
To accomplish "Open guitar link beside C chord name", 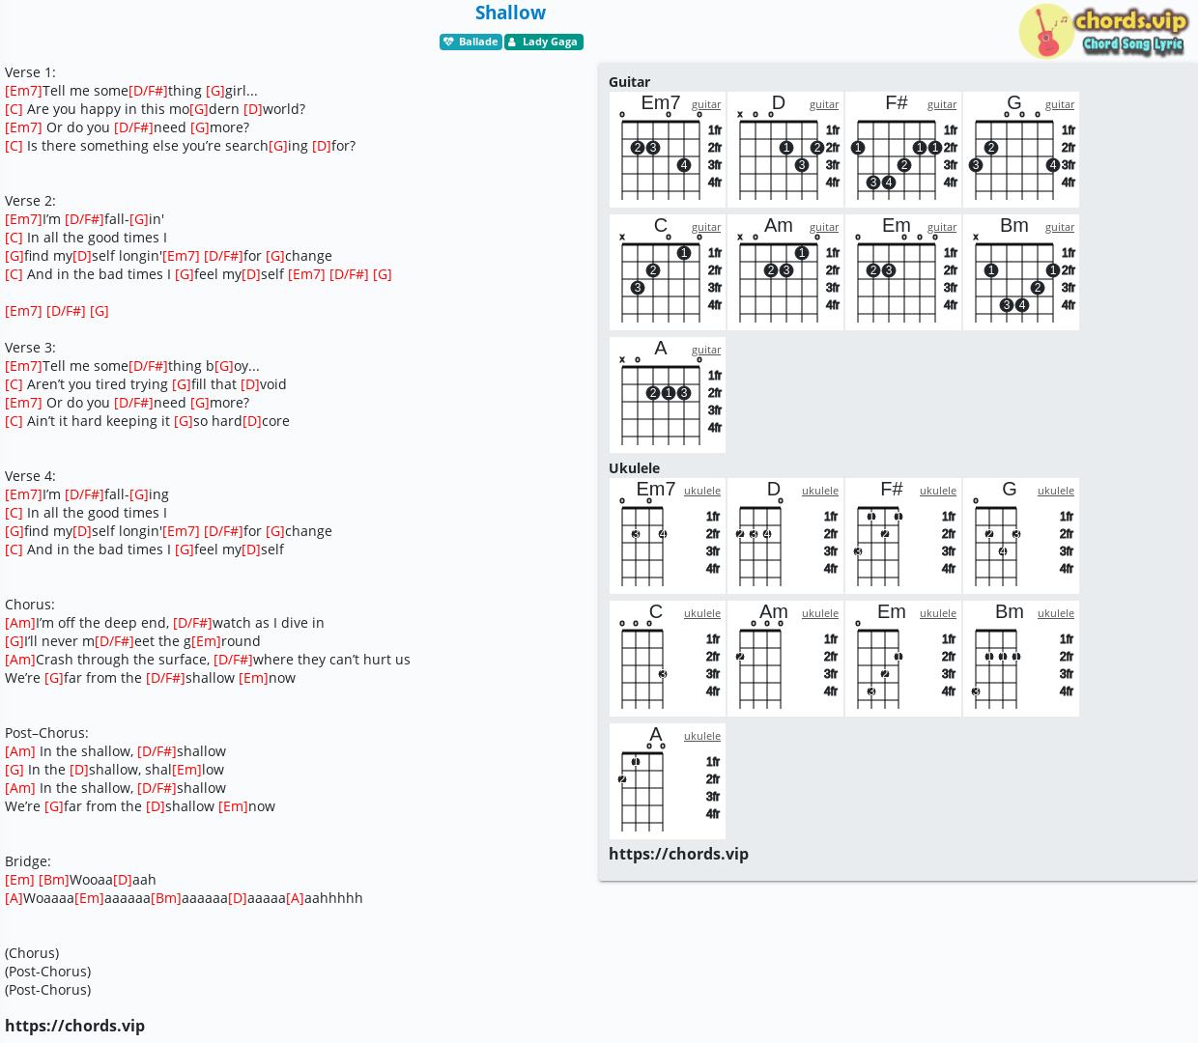I will [x=706, y=227].
